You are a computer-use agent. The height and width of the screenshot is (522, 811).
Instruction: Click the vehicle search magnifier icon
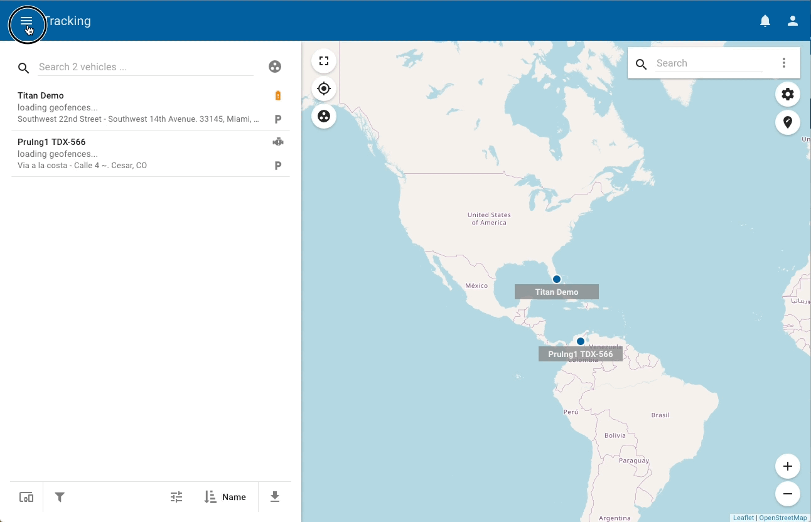click(x=24, y=68)
